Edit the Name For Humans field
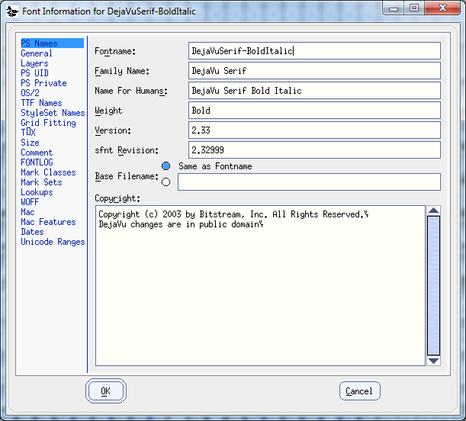Viewport: 466px width, 421px height. (x=314, y=91)
